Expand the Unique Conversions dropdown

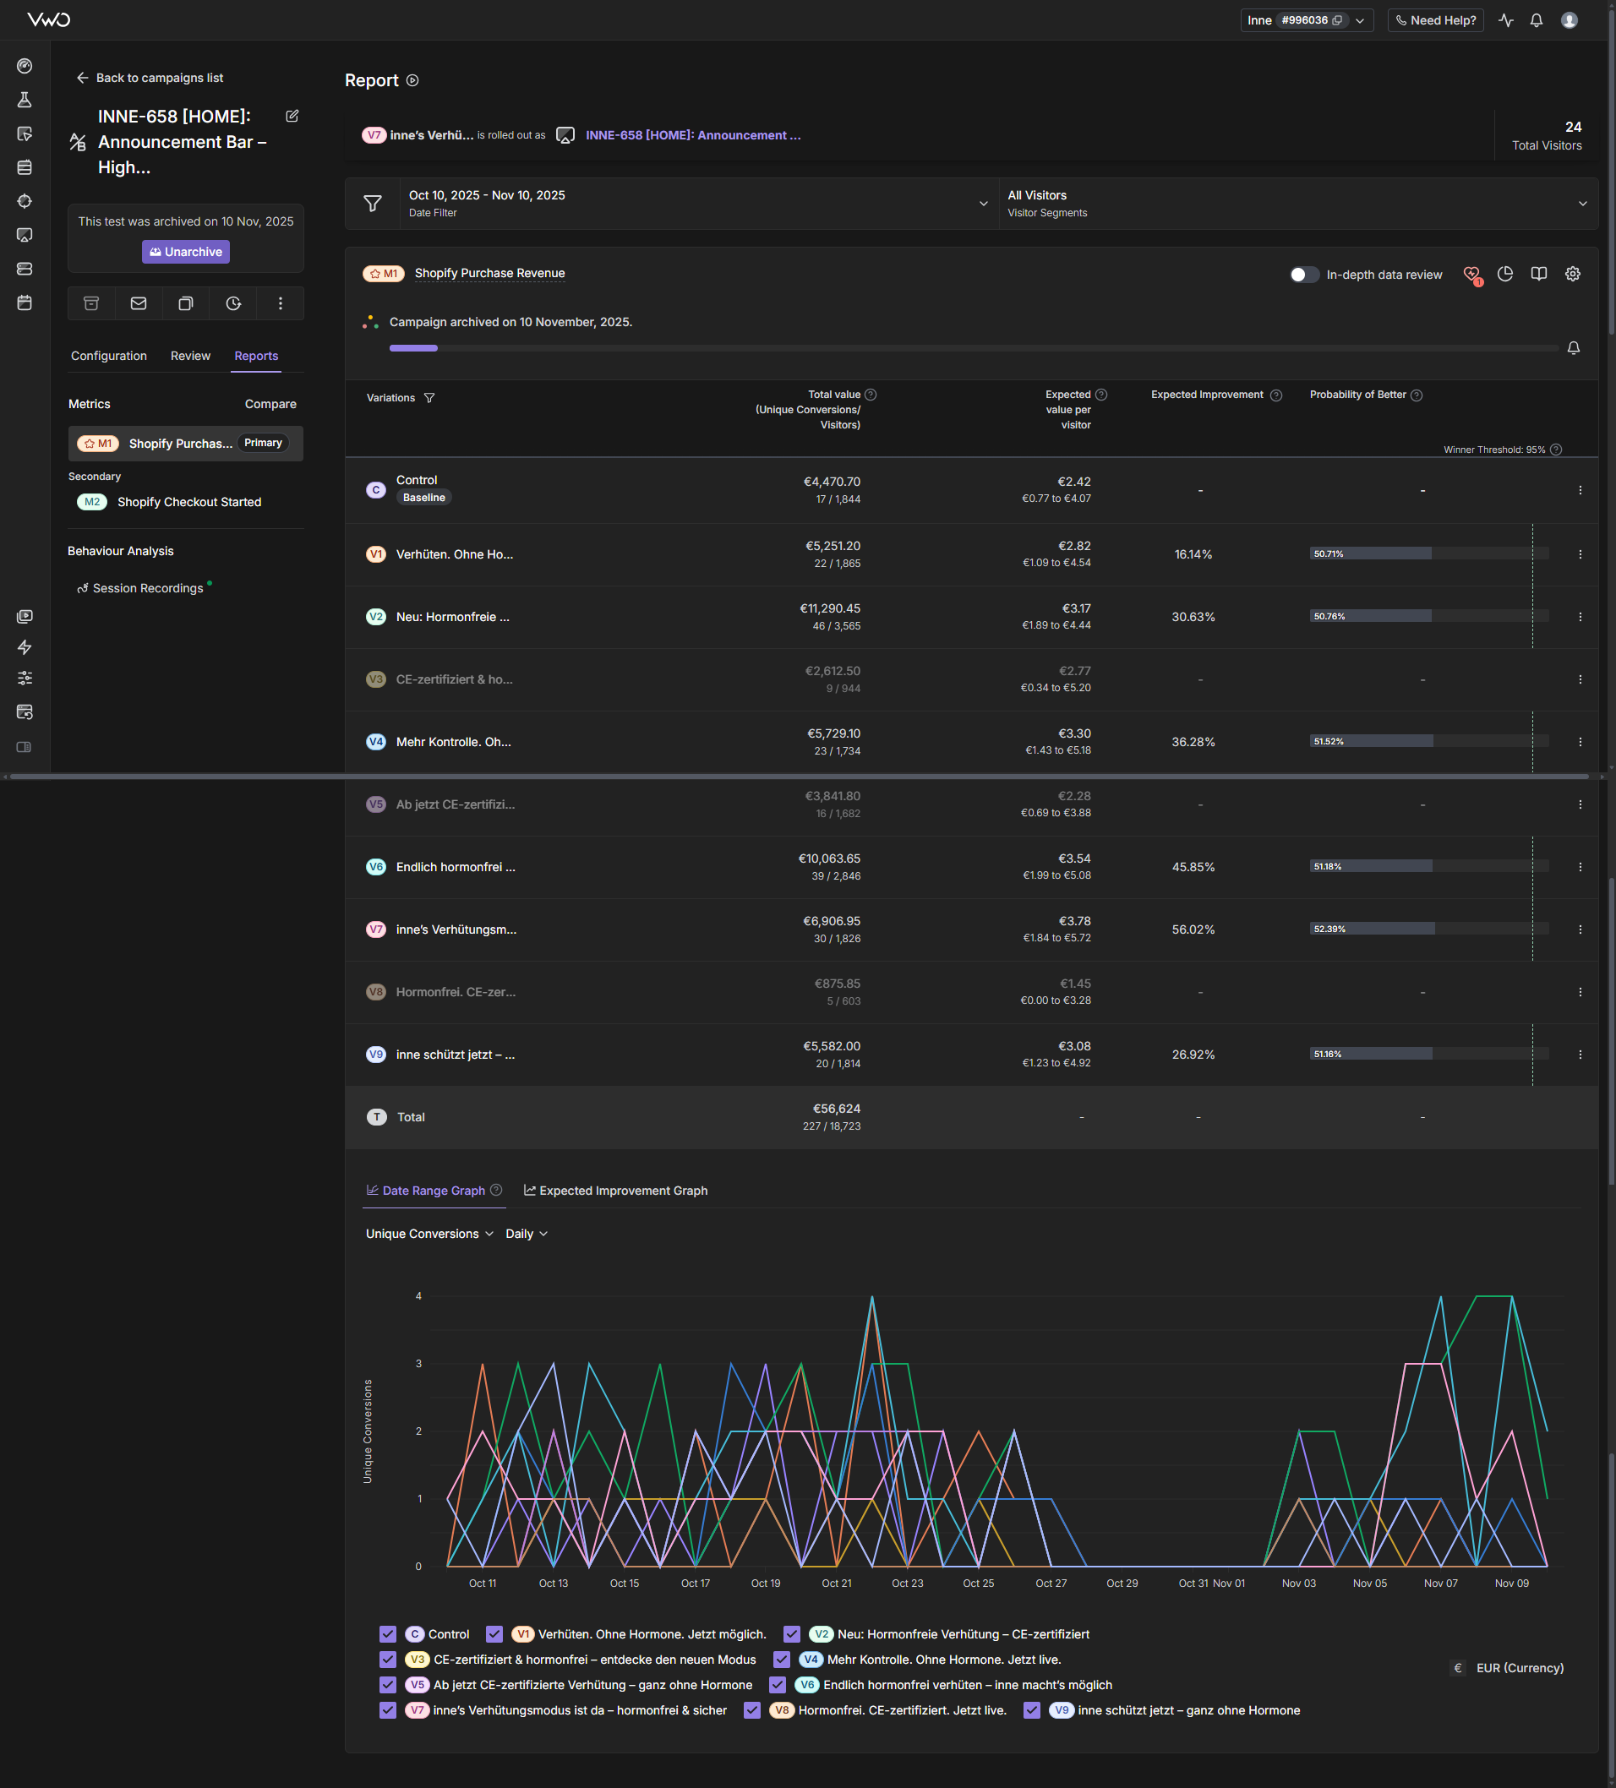429,1234
